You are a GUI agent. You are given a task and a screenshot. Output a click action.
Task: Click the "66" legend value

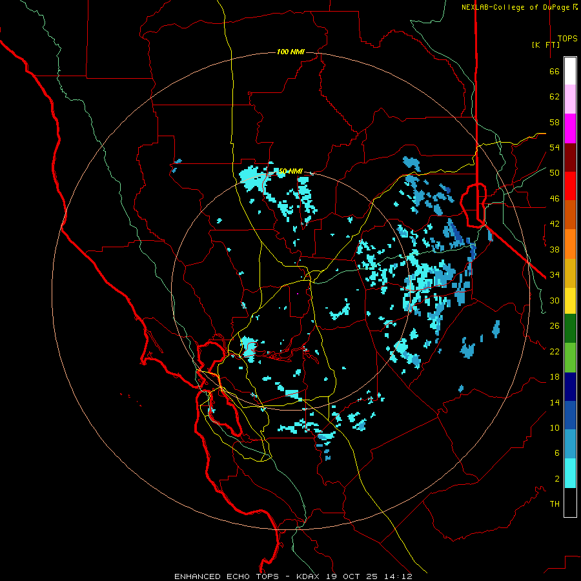(555, 72)
